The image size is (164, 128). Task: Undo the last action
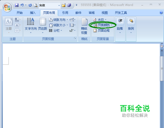point(22,5)
